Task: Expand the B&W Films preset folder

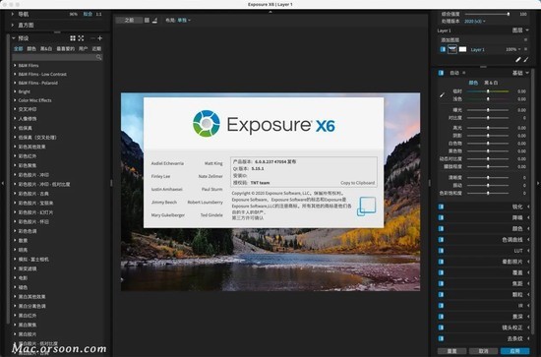Action: pyautogui.click(x=15, y=65)
